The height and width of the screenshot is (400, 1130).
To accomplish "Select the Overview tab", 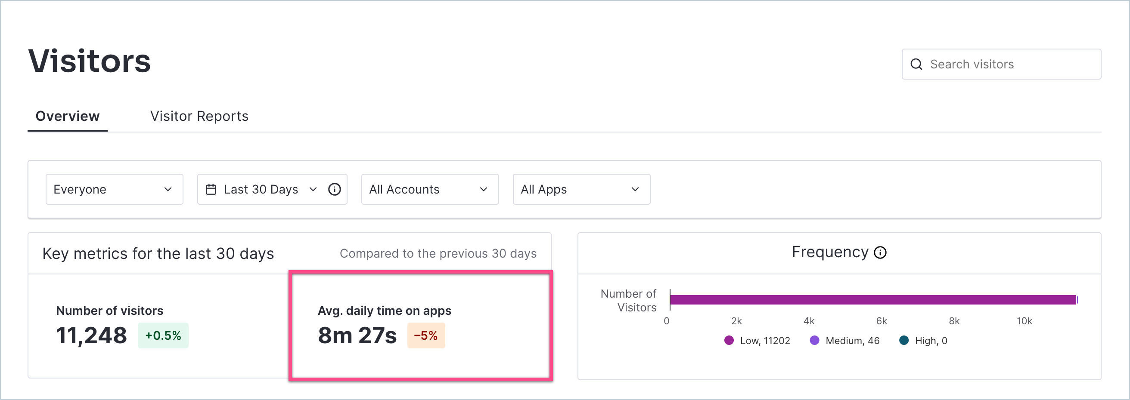I will (x=68, y=116).
